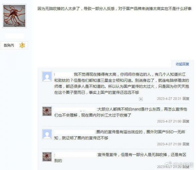
Task: Click default avatar of the first reply
Action: pos(47,77)
